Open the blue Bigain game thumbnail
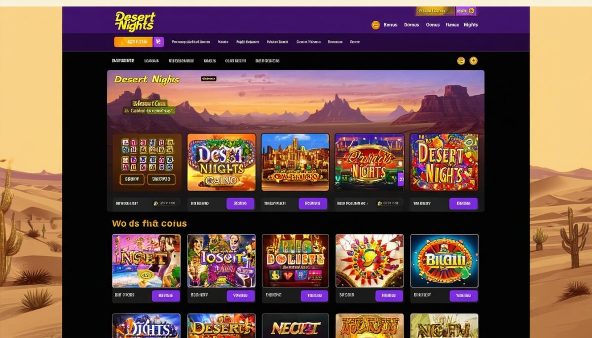Screen dimensions: 592x338 444,261
